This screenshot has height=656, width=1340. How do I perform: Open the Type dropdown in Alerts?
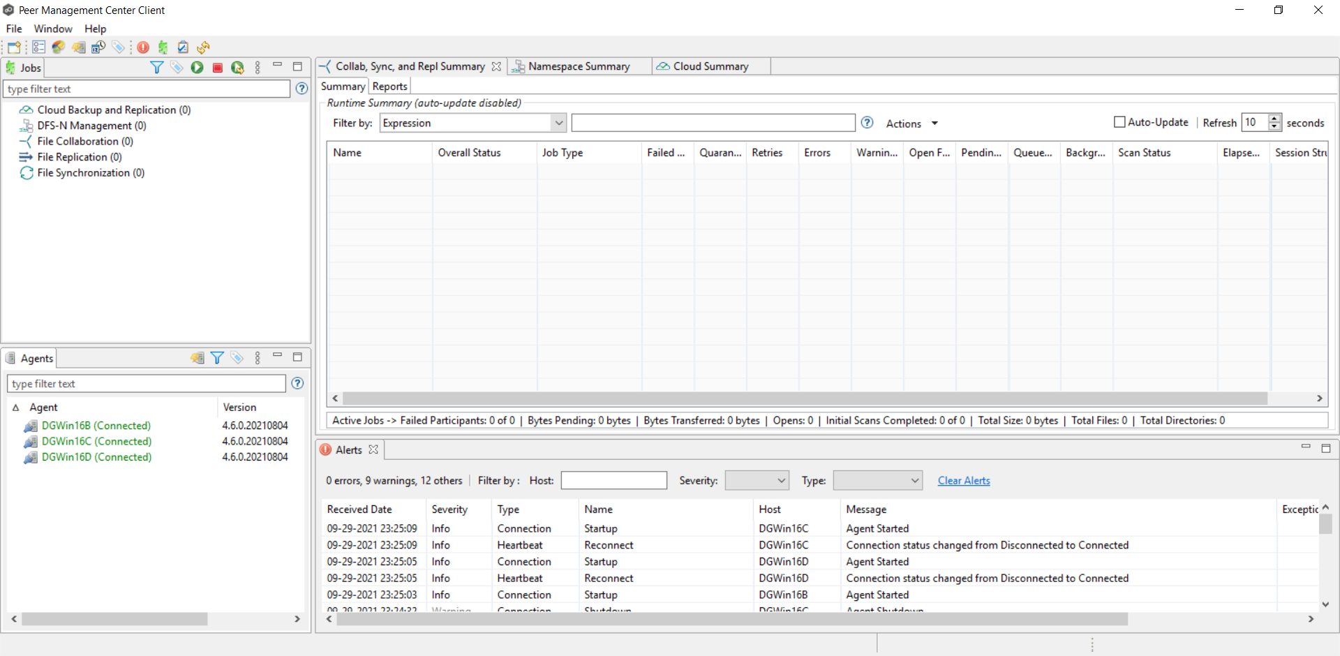[x=914, y=480]
